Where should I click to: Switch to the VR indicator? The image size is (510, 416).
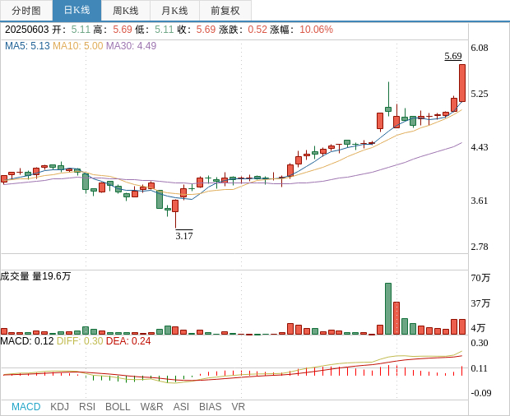[x=238, y=407]
